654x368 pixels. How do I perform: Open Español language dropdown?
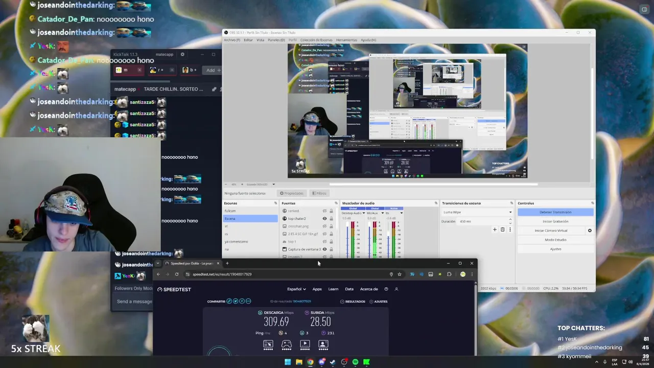(296, 289)
